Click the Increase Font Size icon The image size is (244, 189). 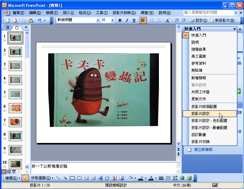[167, 20]
